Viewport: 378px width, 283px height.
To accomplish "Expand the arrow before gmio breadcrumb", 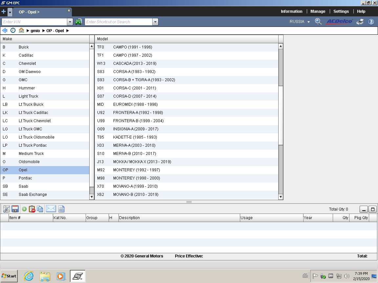I will point(28,31).
